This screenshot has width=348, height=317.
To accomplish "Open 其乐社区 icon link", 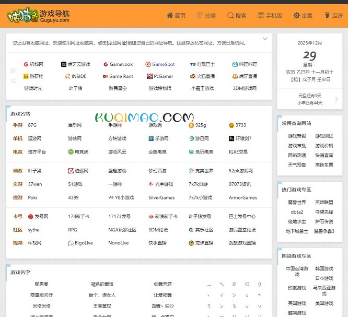I will pyautogui.click(x=201, y=230).
